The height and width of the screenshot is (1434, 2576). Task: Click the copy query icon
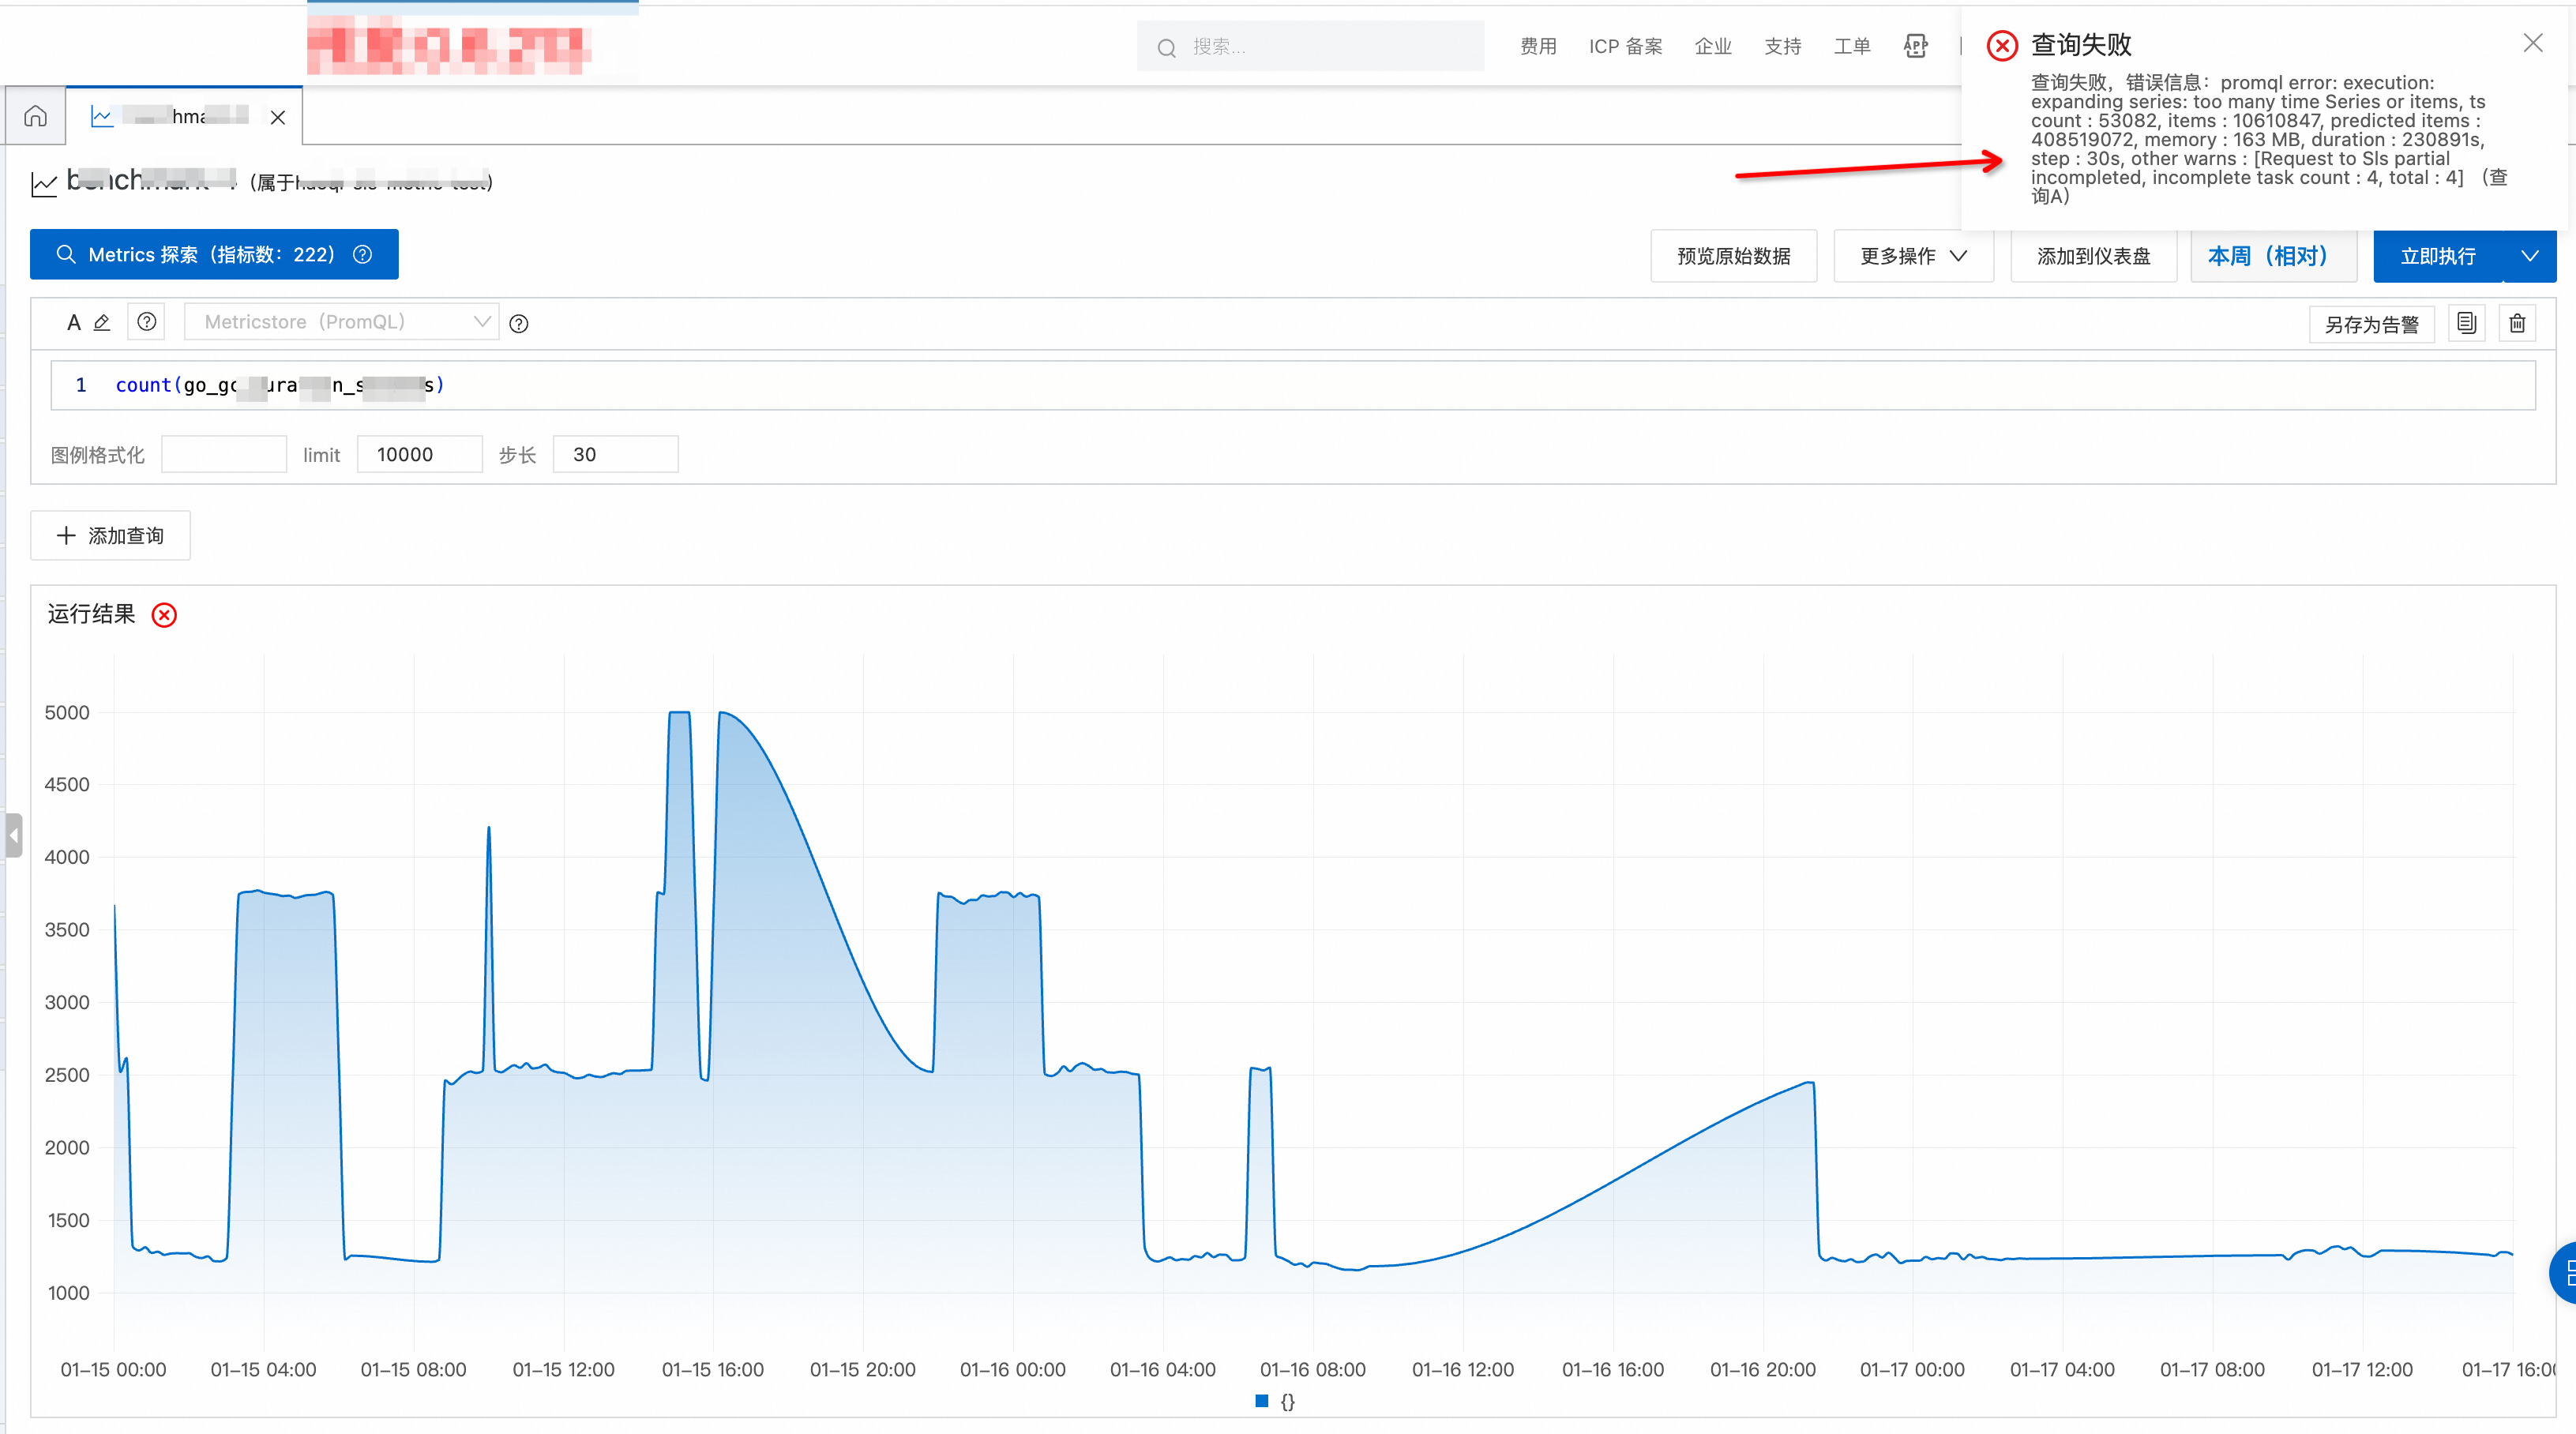(2466, 323)
